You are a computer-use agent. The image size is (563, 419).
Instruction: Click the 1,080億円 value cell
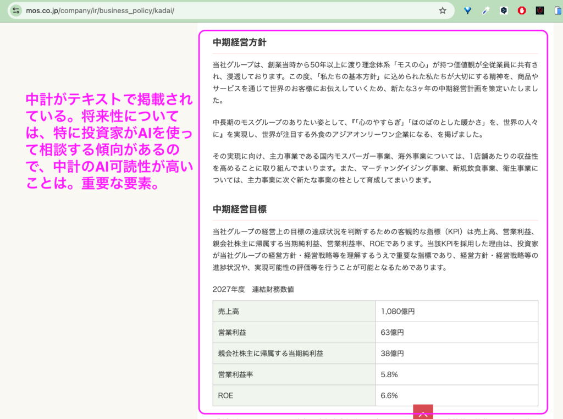click(x=457, y=311)
